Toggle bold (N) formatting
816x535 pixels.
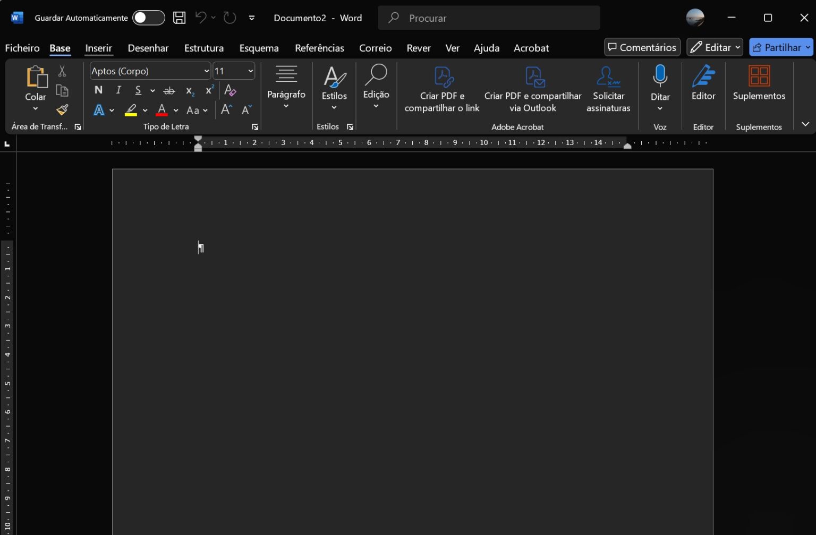click(x=98, y=90)
